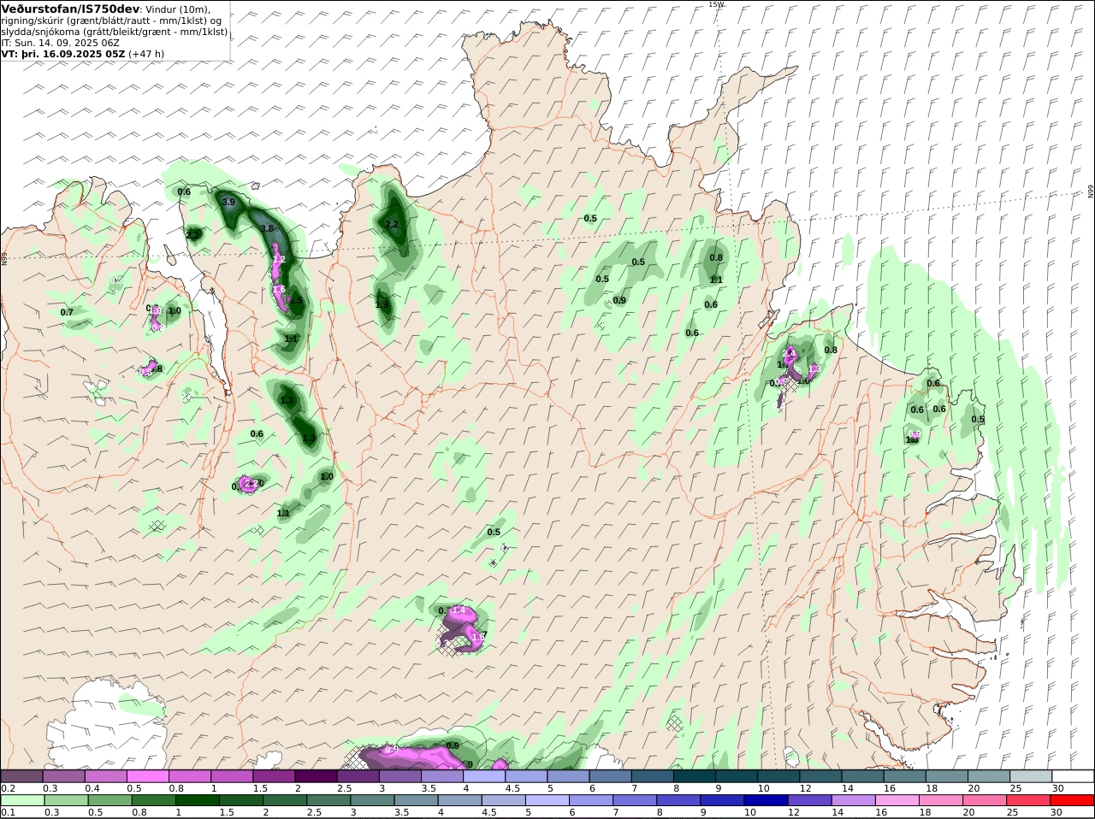Click the slate blue snow swatch between 6 and 7
The height and width of the screenshot is (819, 1095).
pyautogui.click(x=611, y=776)
